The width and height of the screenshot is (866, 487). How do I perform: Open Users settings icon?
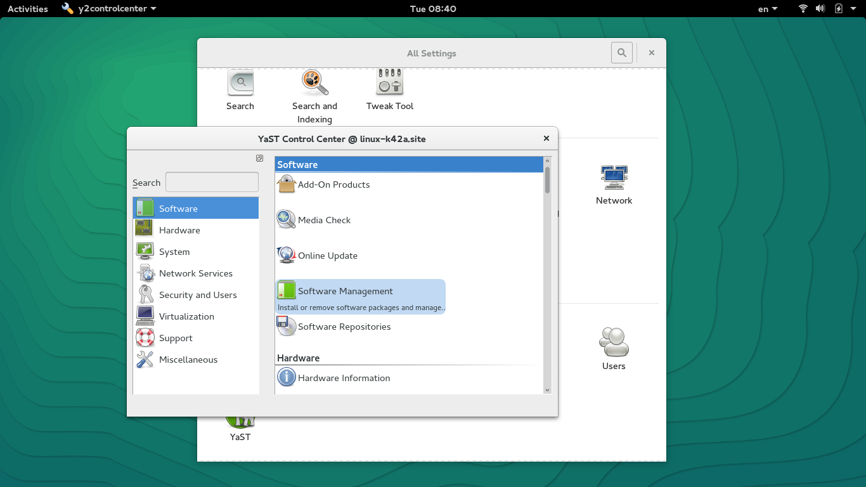pos(614,349)
